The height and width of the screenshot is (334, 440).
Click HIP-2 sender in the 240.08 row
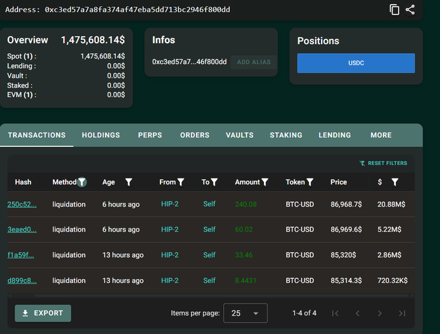pyautogui.click(x=170, y=204)
